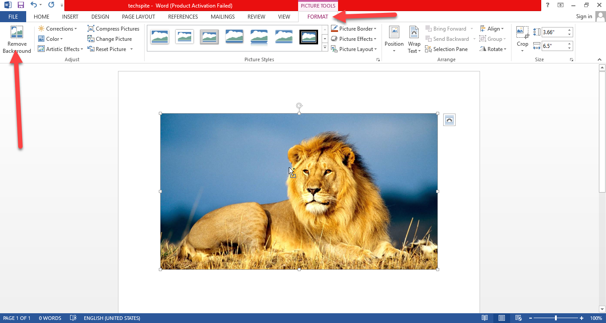Click the Sign in link
This screenshot has width=606, height=323.
584,16
